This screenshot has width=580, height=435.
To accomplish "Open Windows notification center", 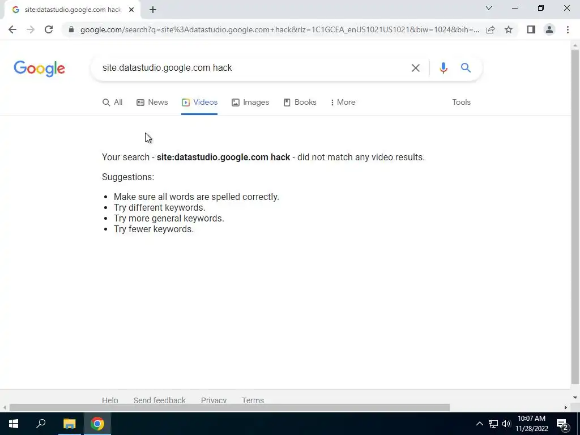I will click(x=562, y=424).
